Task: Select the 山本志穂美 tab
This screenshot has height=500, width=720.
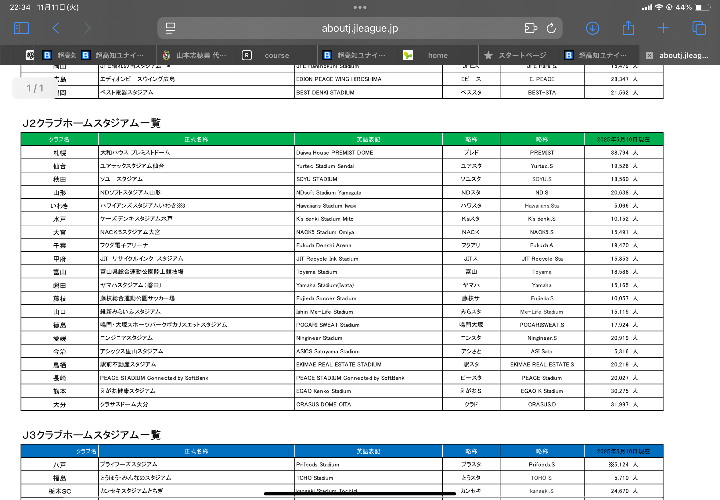Action: pos(201,55)
